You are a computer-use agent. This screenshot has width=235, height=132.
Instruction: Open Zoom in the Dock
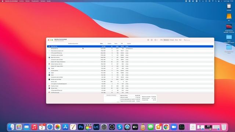click(174, 127)
